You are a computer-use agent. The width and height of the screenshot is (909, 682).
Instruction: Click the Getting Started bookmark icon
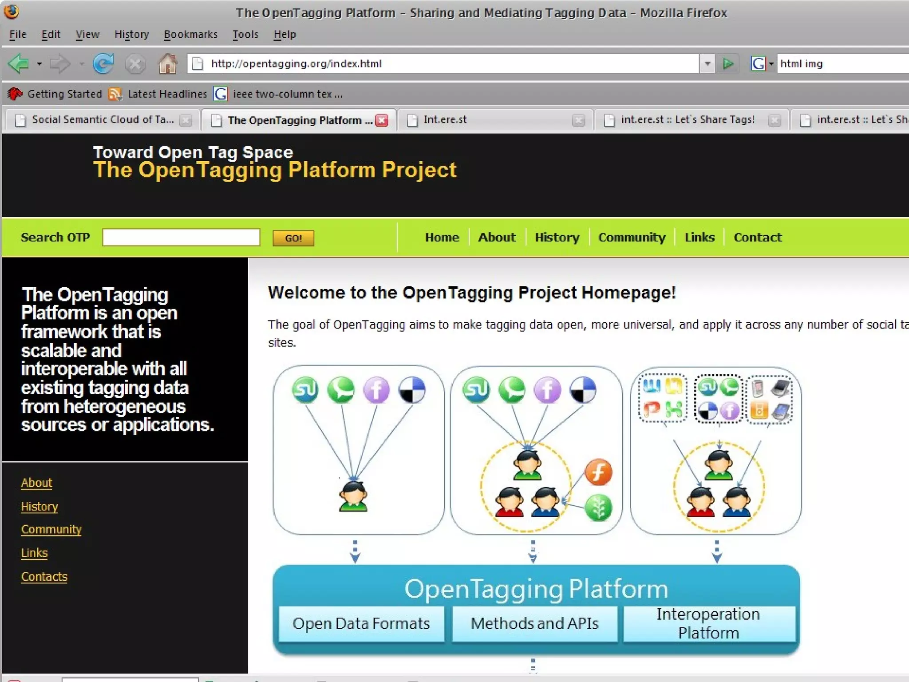point(15,94)
